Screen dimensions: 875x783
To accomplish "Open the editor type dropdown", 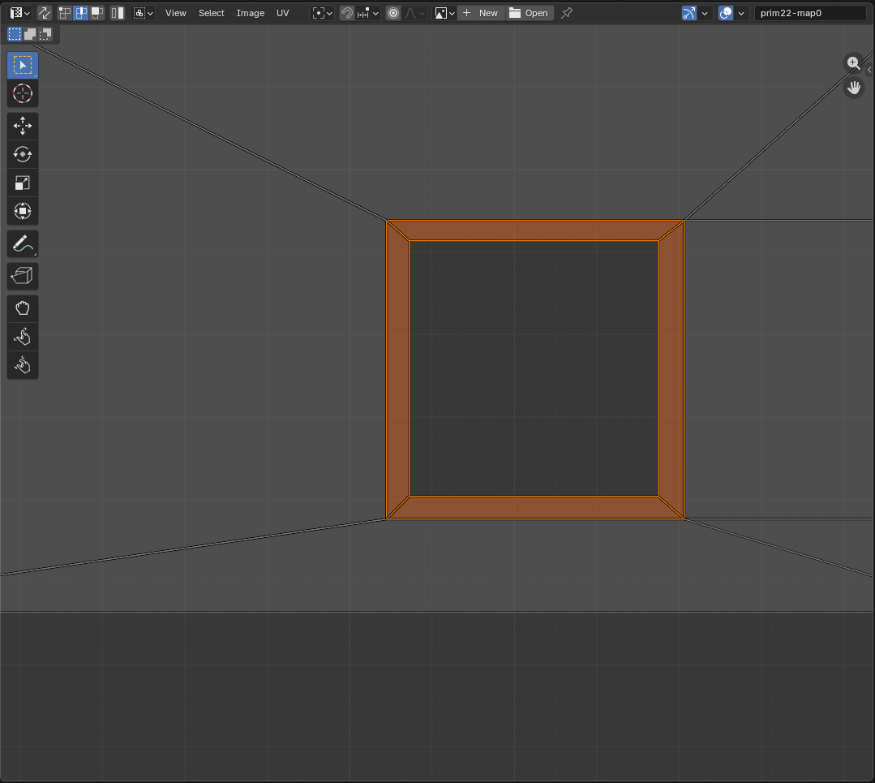I will pyautogui.click(x=19, y=13).
